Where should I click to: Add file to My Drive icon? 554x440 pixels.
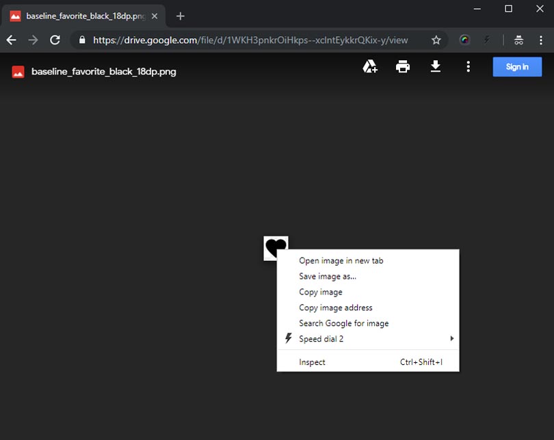pos(370,66)
